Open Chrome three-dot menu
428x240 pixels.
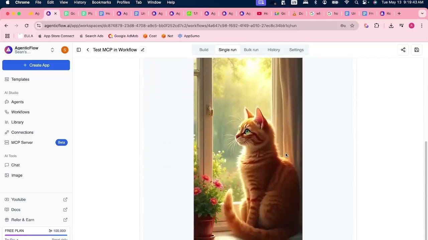coord(422,26)
